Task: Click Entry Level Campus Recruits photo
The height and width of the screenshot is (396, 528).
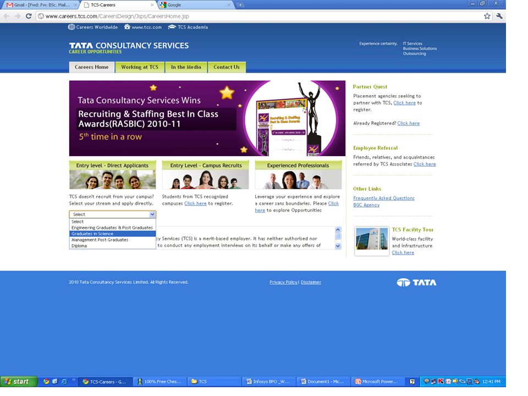Action: coord(205,179)
